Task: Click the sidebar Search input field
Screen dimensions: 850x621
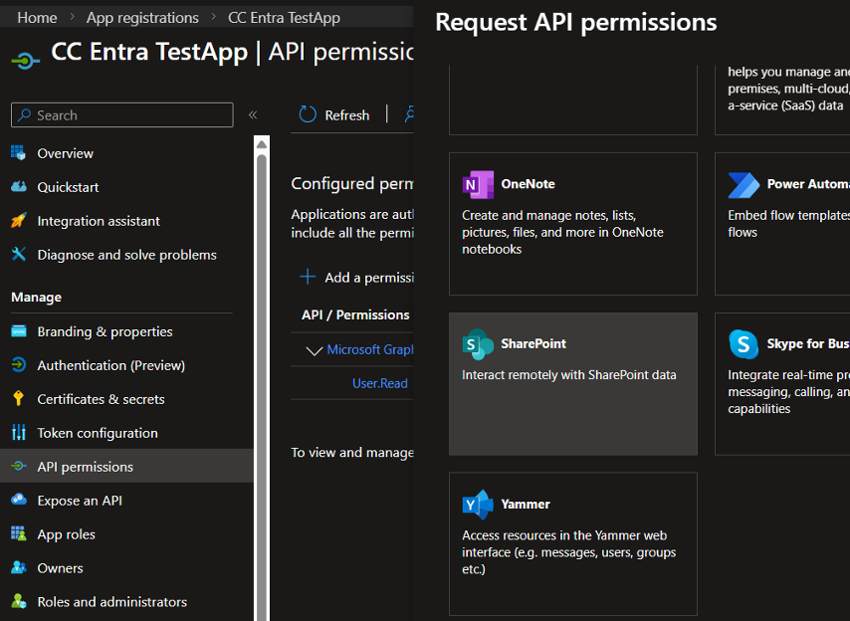Action: (x=122, y=115)
